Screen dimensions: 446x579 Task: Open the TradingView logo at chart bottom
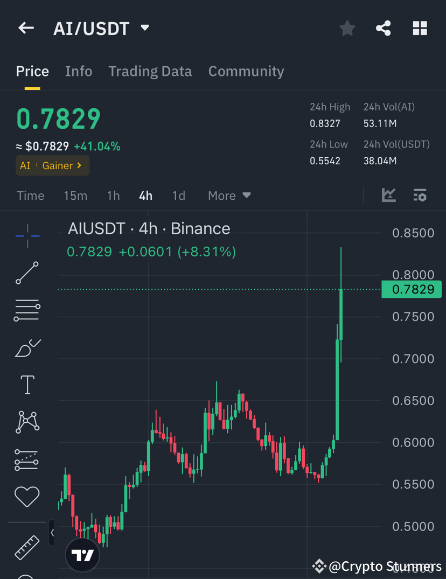(82, 554)
